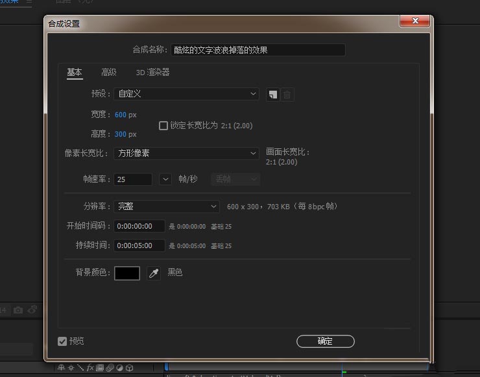Screen dimensions: 480x377
Task: Open the 像素长宽比 pixel aspect dropdown
Action: (x=186, y=153)
